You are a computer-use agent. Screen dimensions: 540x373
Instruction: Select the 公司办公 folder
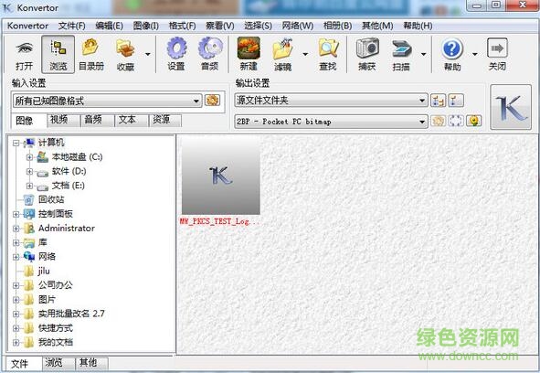(56, 285)
